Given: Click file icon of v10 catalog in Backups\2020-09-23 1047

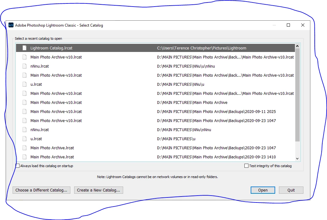Looking at the screenshot, I should tap(25, 121).
